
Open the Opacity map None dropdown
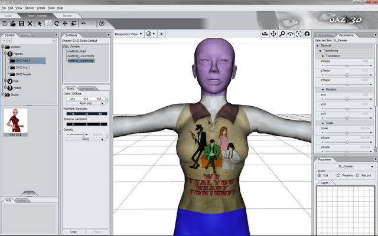[x=86, y=139]
